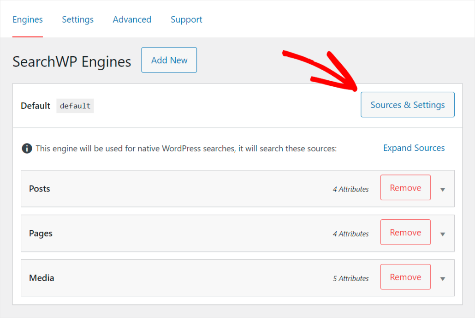This screenshot has height=318, width=475.
Task: Click the Sources & Settings button
Action: (x=407, y=105)
